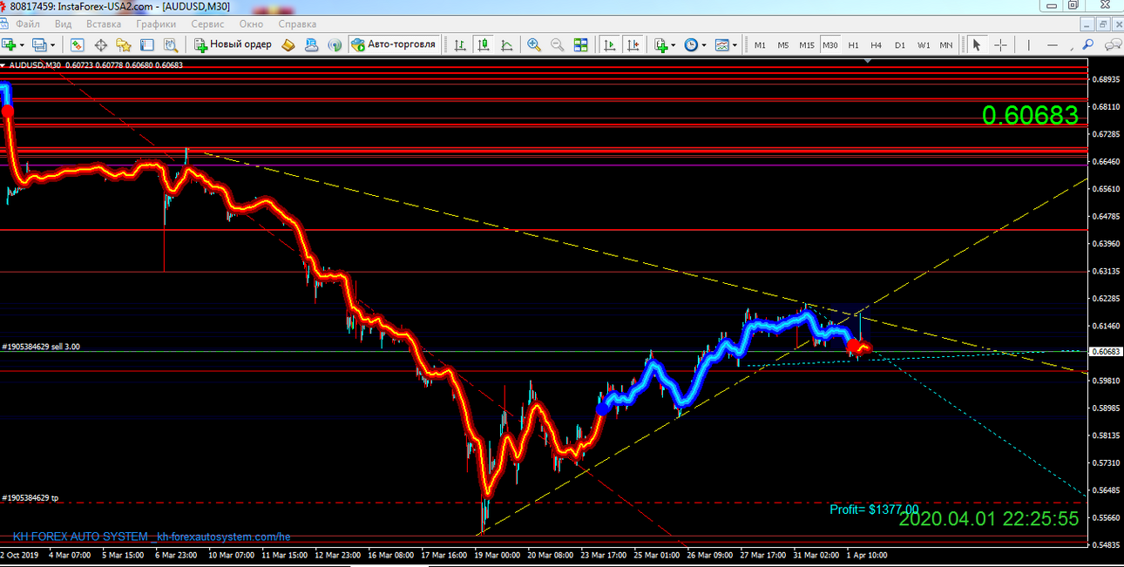Open the signals broadcast icon
The height and width of the screenshot is (567, 1124).
(x=335, y=44)
